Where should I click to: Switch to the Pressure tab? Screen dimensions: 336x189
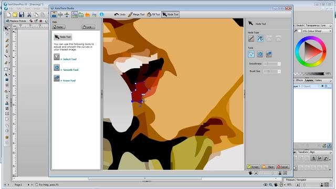[x=290, y=180]
